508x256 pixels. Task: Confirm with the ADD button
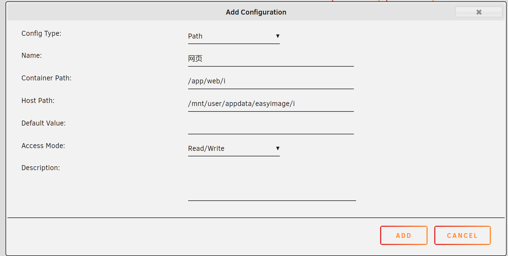tap(404, 235)
